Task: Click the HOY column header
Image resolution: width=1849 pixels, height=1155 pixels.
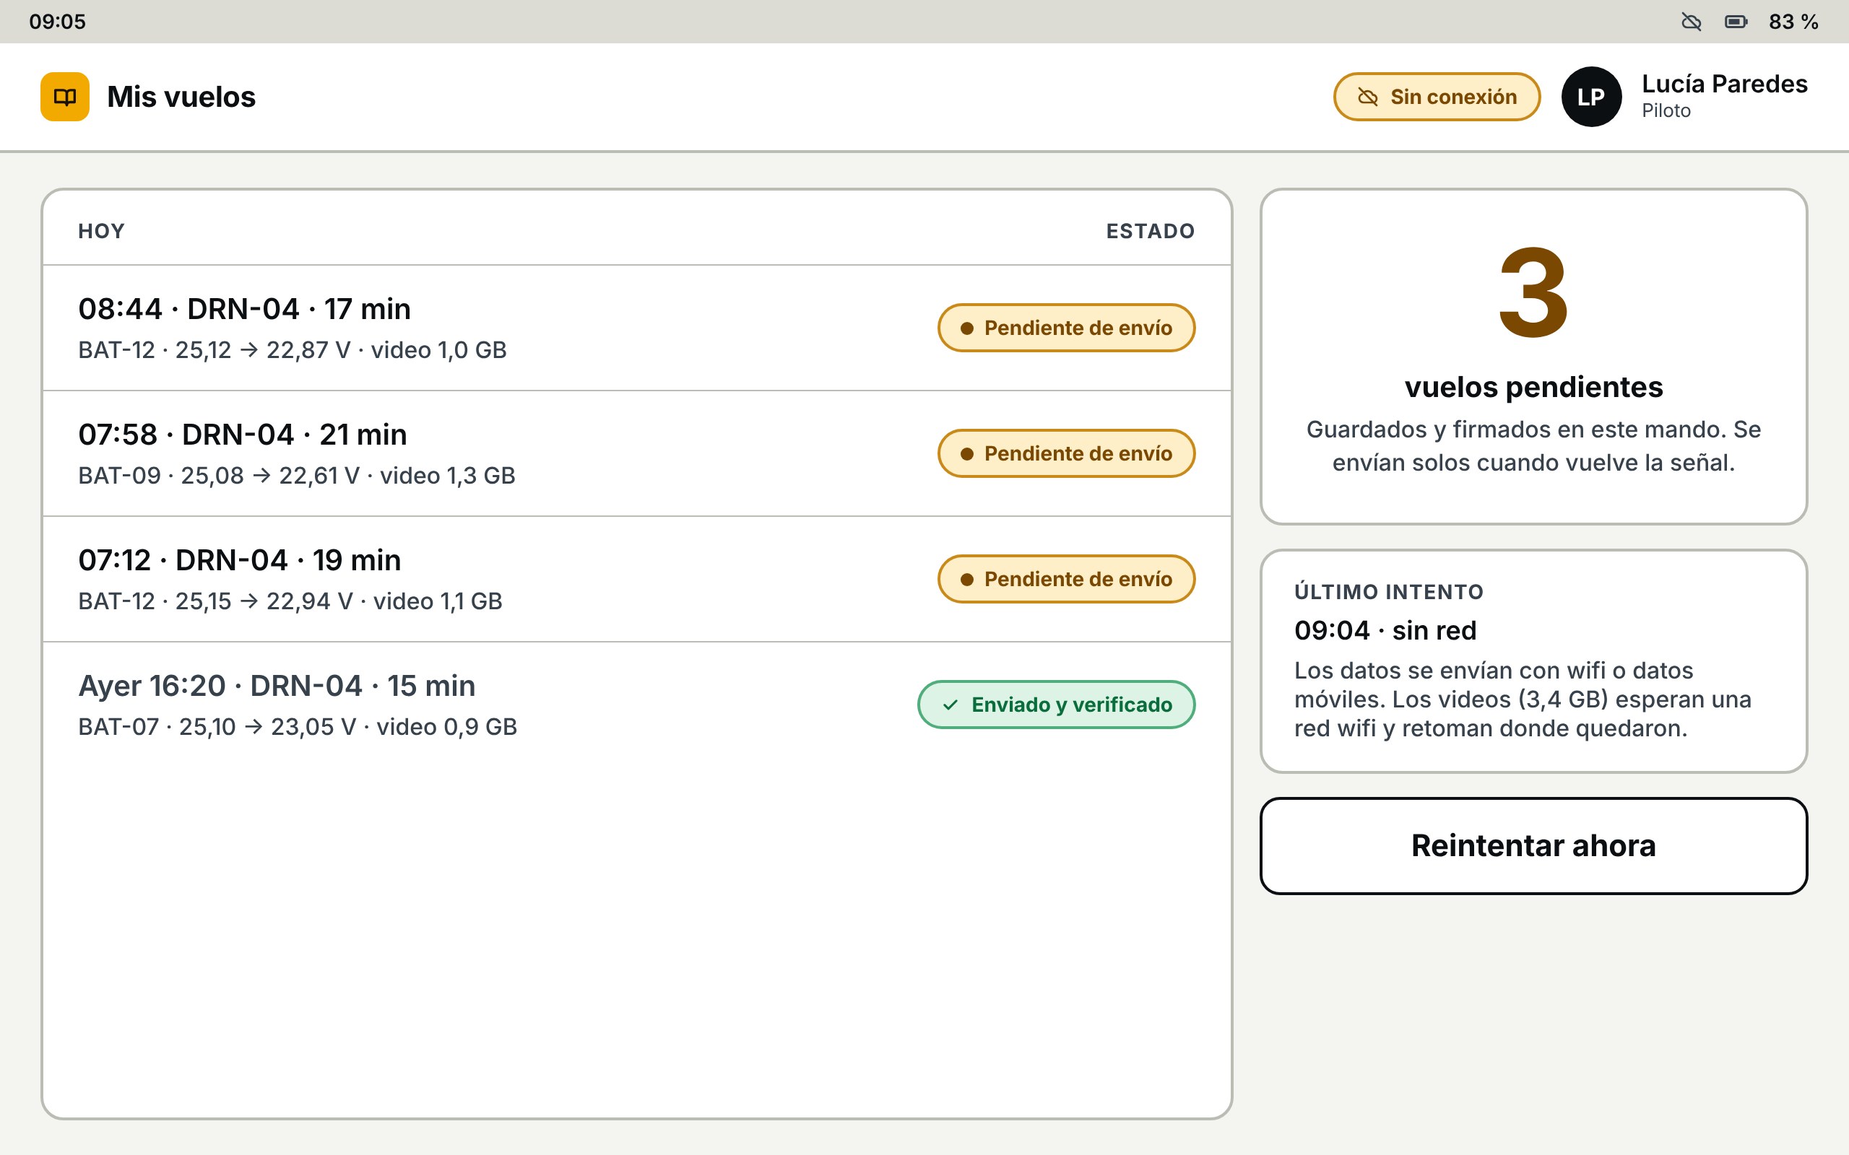Action: (x=101, y=231)
